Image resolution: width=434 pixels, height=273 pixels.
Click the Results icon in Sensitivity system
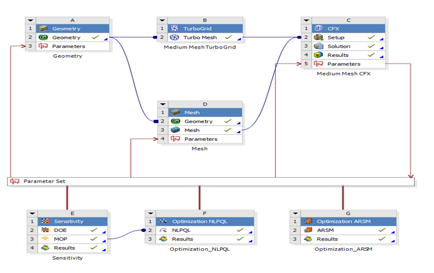coord(45,248)
